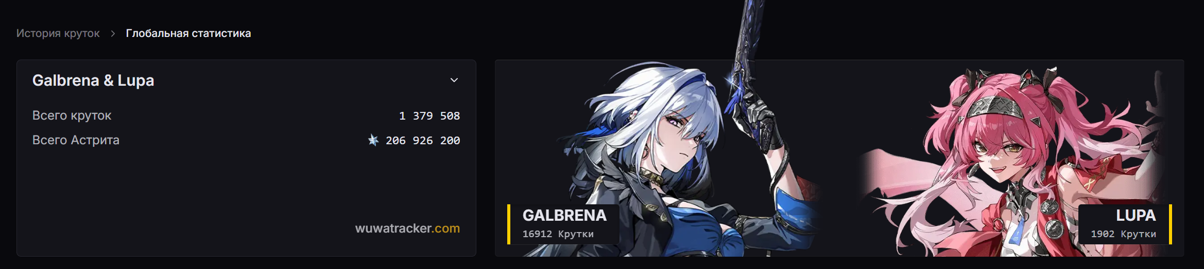The height and width of the screenshot is (269, 1204).
Task: Click the dropdown chevron arrow icon
Action: (454, 80)
